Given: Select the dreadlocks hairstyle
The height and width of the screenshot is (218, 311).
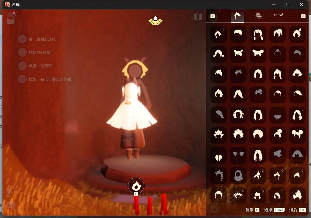Looking at the screenshot, I should pyautogui.click(x=238, y=115).
